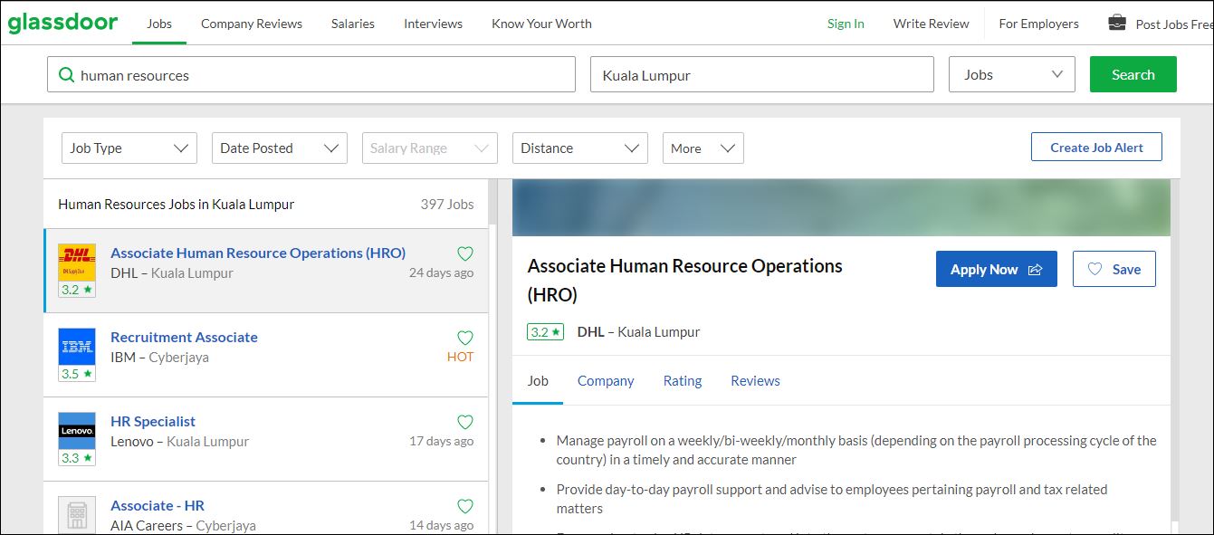Click the Post Jobs Free link
Screen dimensions: 1214x535
point(1174,24)
